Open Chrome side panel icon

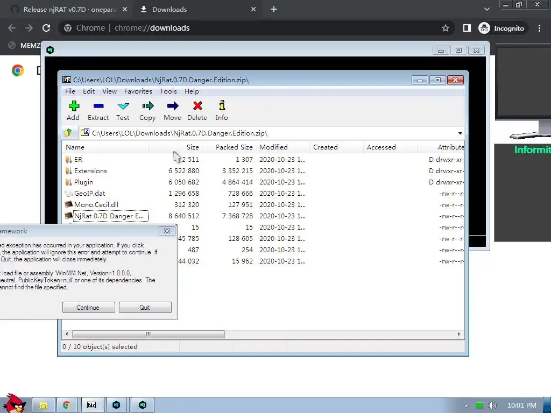(x=467, y=28)
